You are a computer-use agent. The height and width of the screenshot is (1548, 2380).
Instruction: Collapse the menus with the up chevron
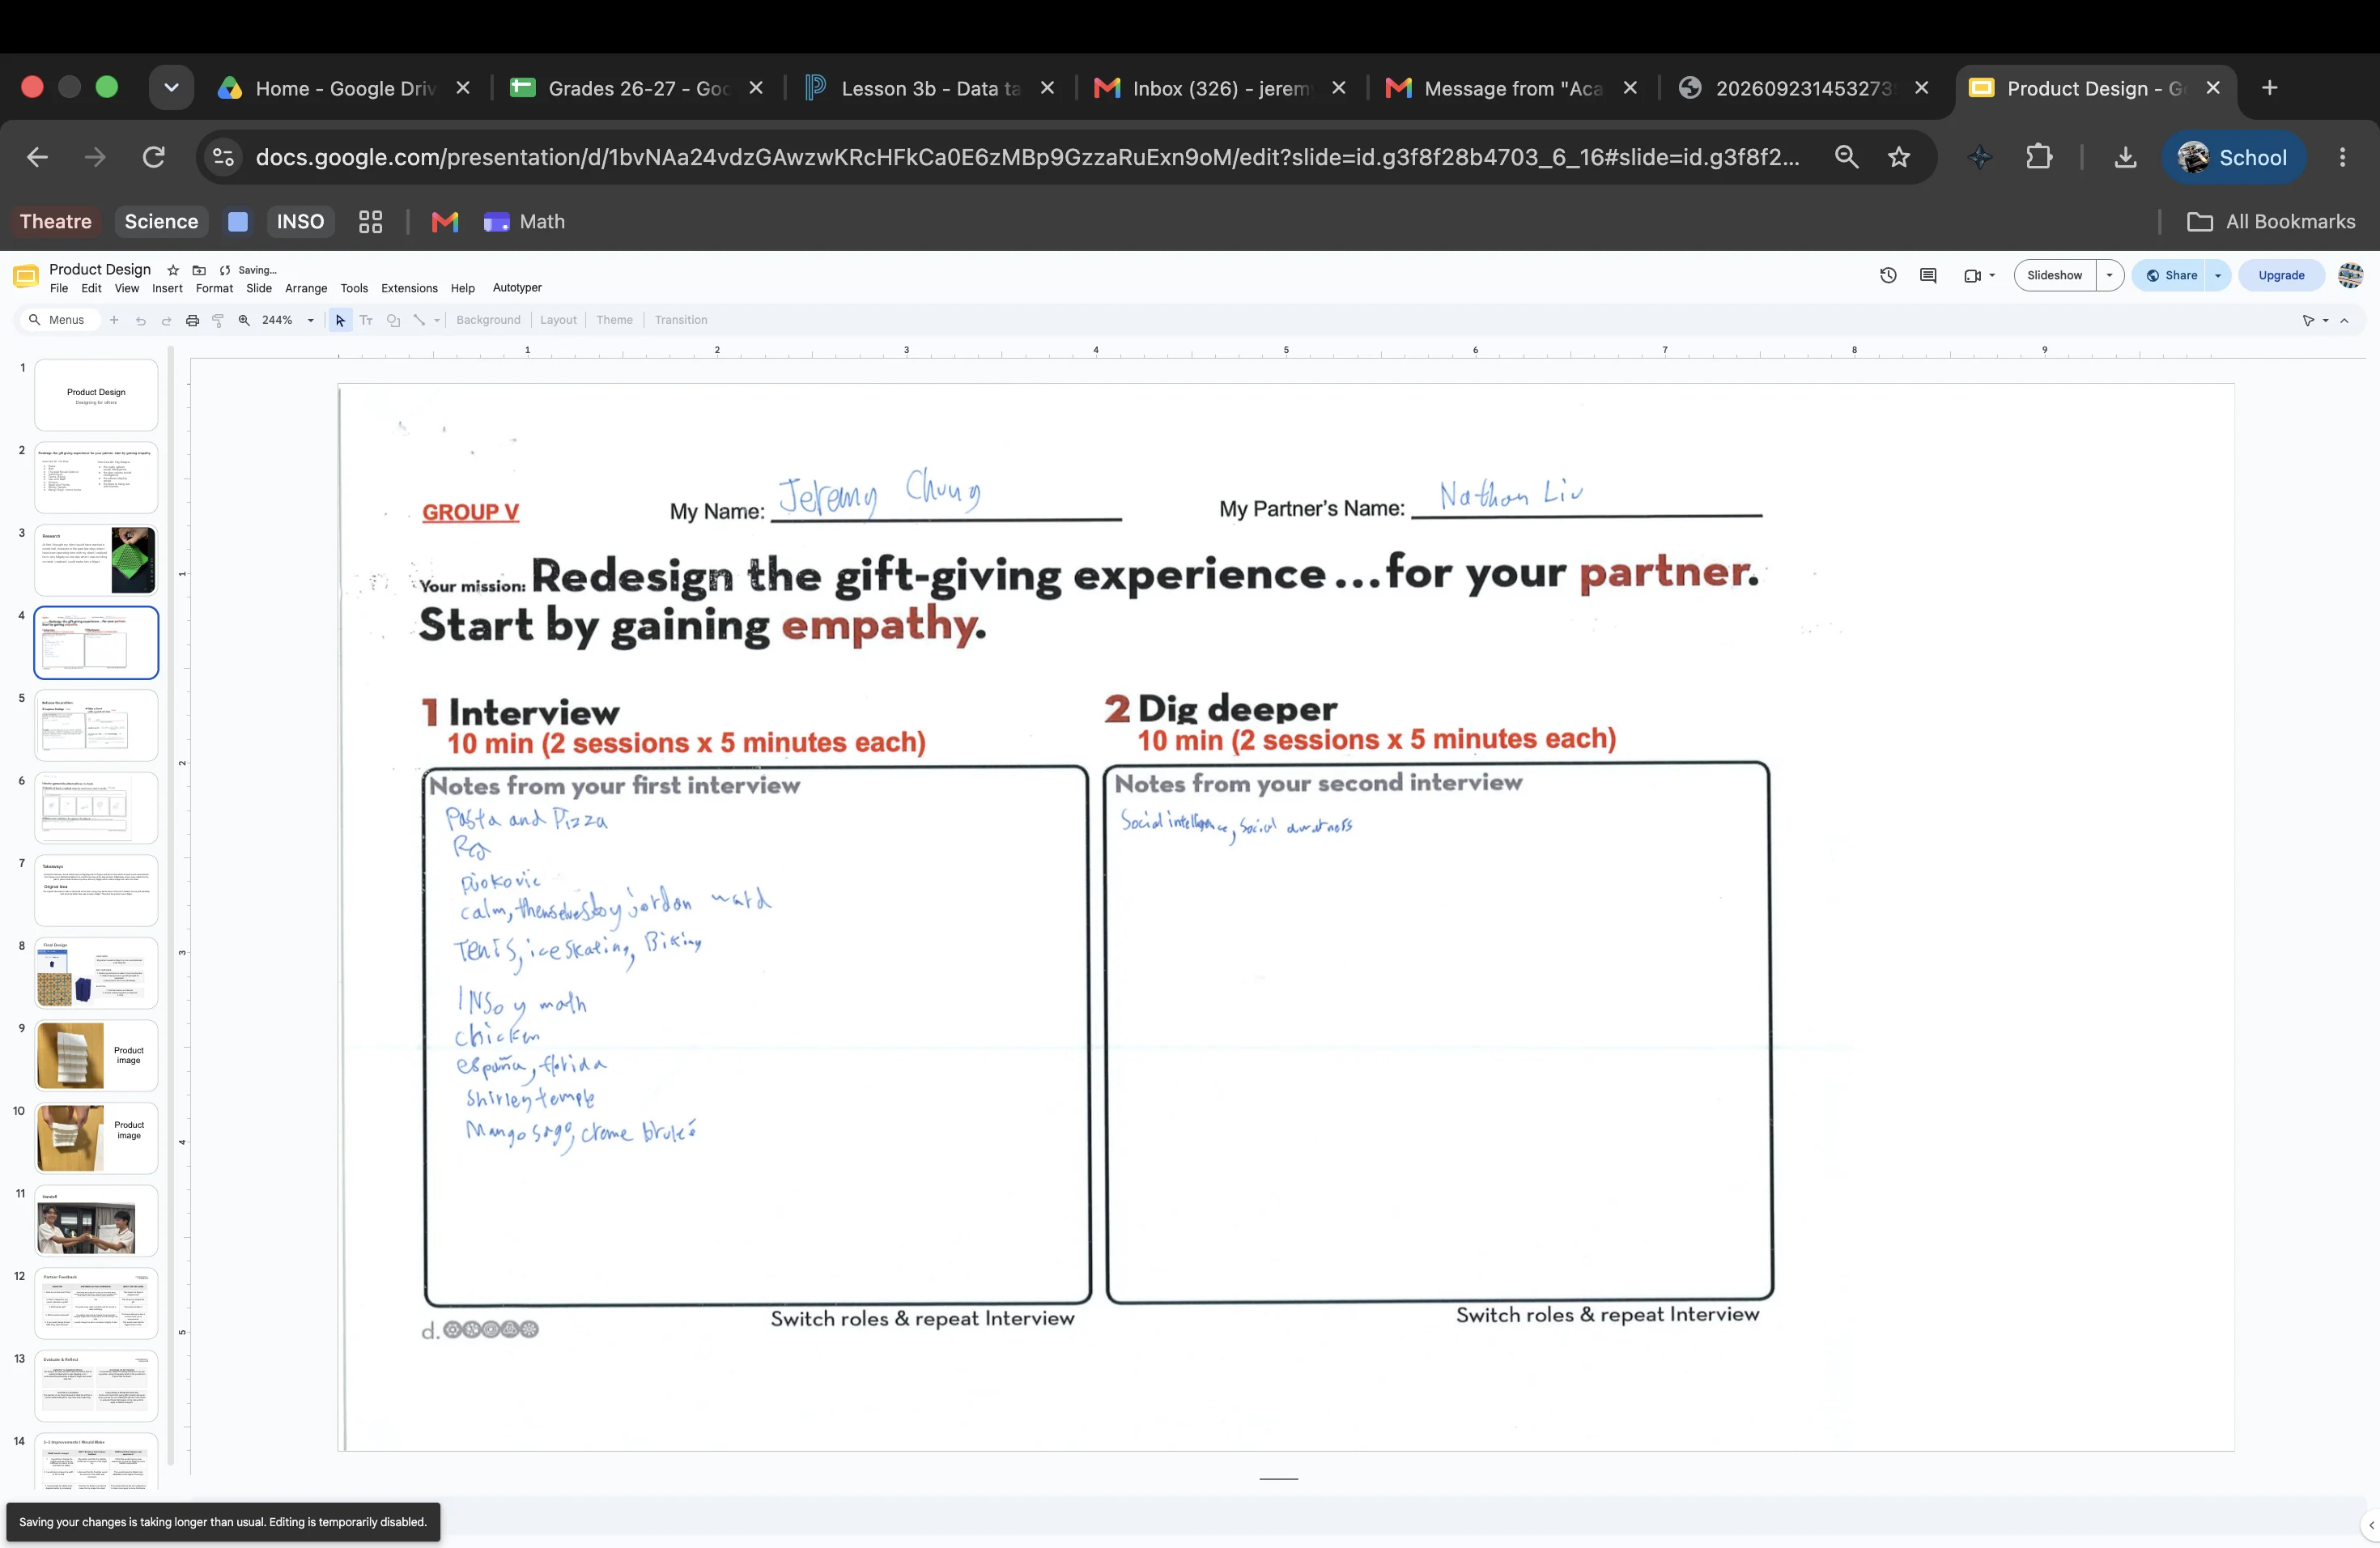pos(2345,321)
